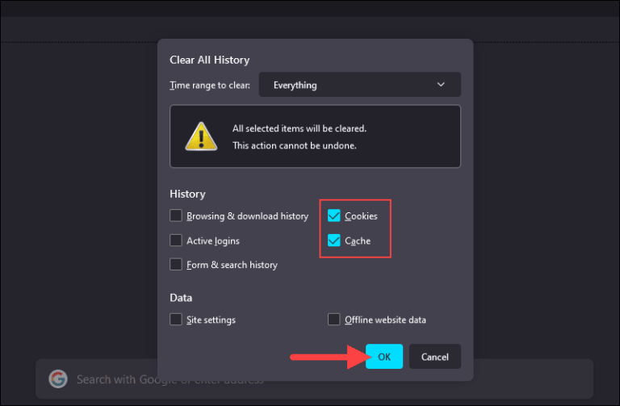Focus the Search with Google address field
Screen dimensions: 620x406
314,379
